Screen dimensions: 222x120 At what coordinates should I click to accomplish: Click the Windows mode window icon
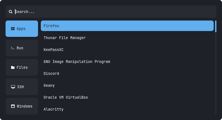(13, 106)
